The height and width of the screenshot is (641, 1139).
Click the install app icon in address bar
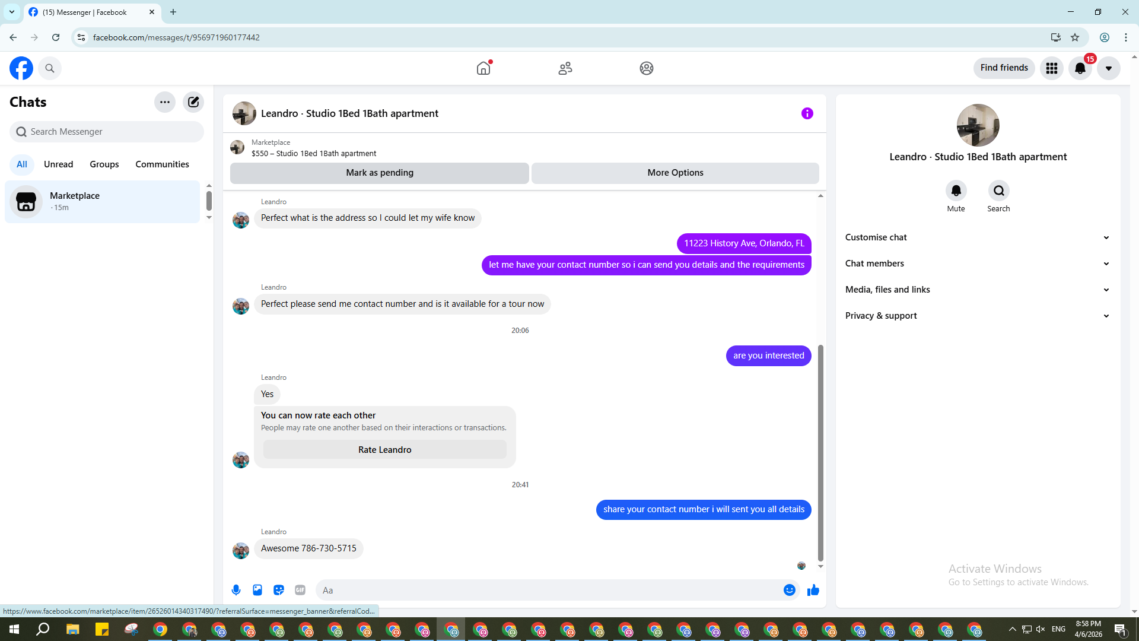[x=1056, y=37]
